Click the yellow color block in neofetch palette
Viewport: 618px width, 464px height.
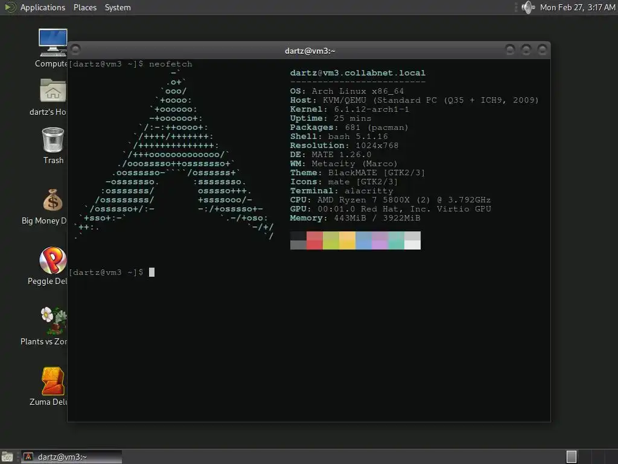click(x=347, y=240)
